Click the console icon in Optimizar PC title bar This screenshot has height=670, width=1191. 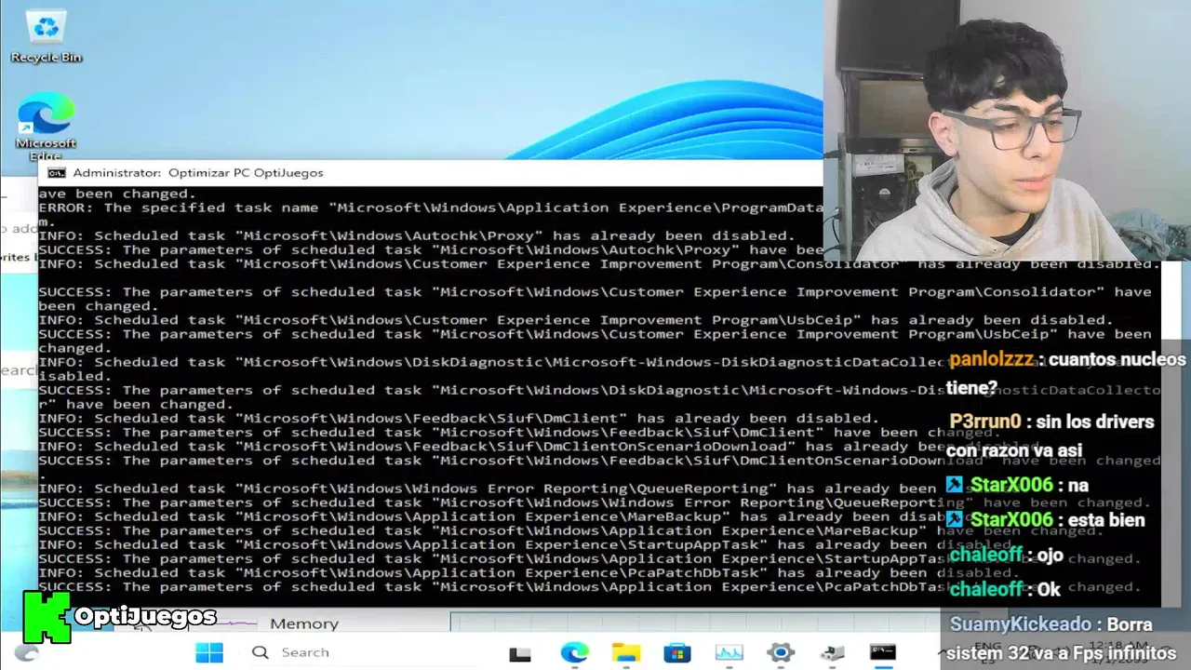point(57,173)
